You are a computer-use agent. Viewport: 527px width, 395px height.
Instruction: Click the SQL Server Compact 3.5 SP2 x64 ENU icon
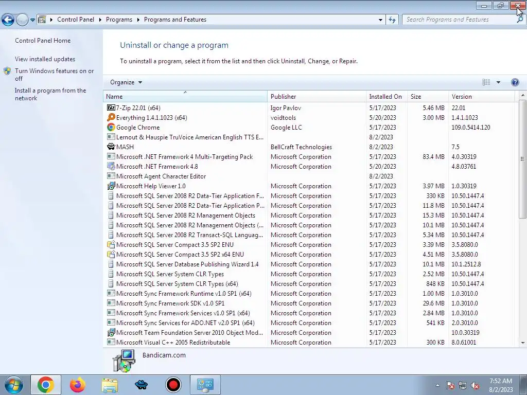point(111,254)
